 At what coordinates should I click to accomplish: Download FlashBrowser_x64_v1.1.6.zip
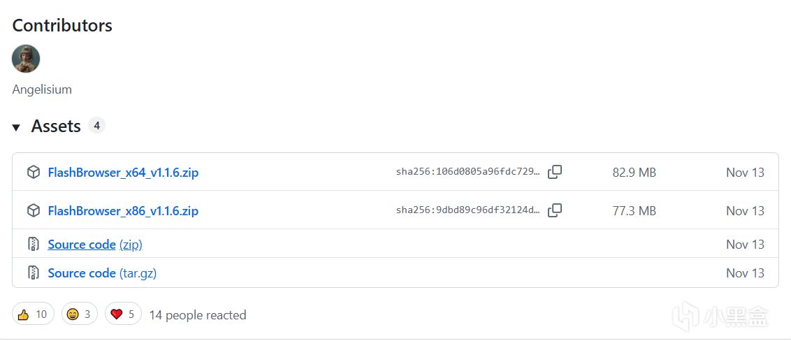point(123,172)
